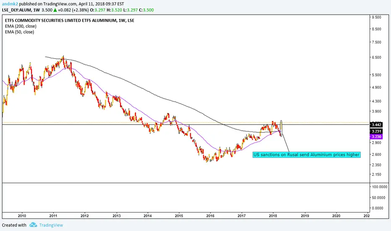The width and height of the screenshot is (391, 231).
Task: Click the 2014 label on time axis
Action: pyautogui.click(x=148, y=216)
